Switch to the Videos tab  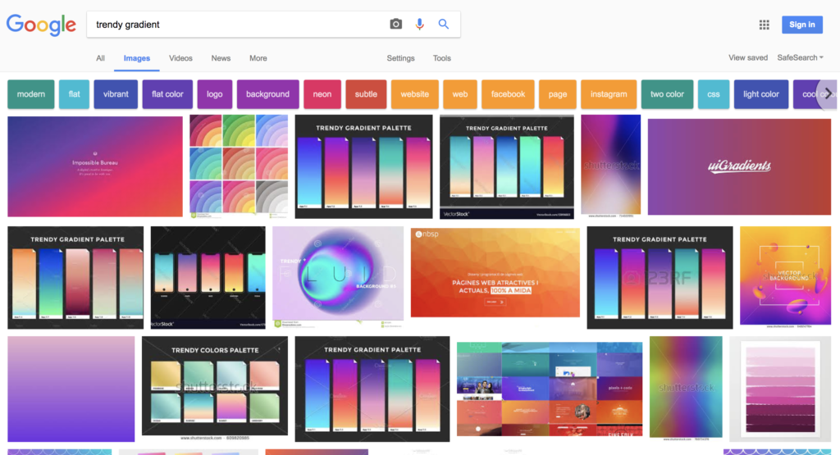click(180, 58)
